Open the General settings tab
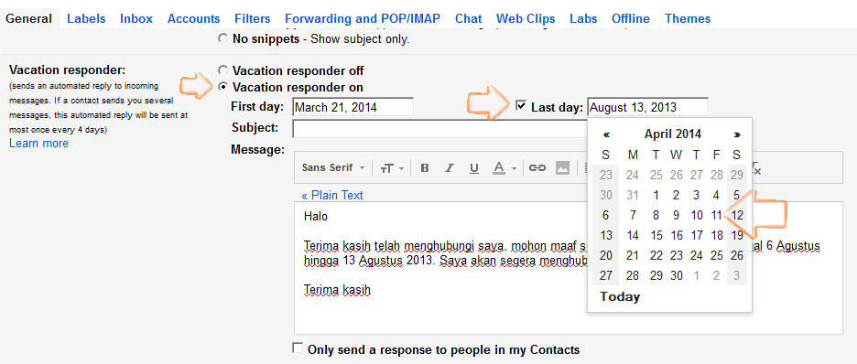 29,18
